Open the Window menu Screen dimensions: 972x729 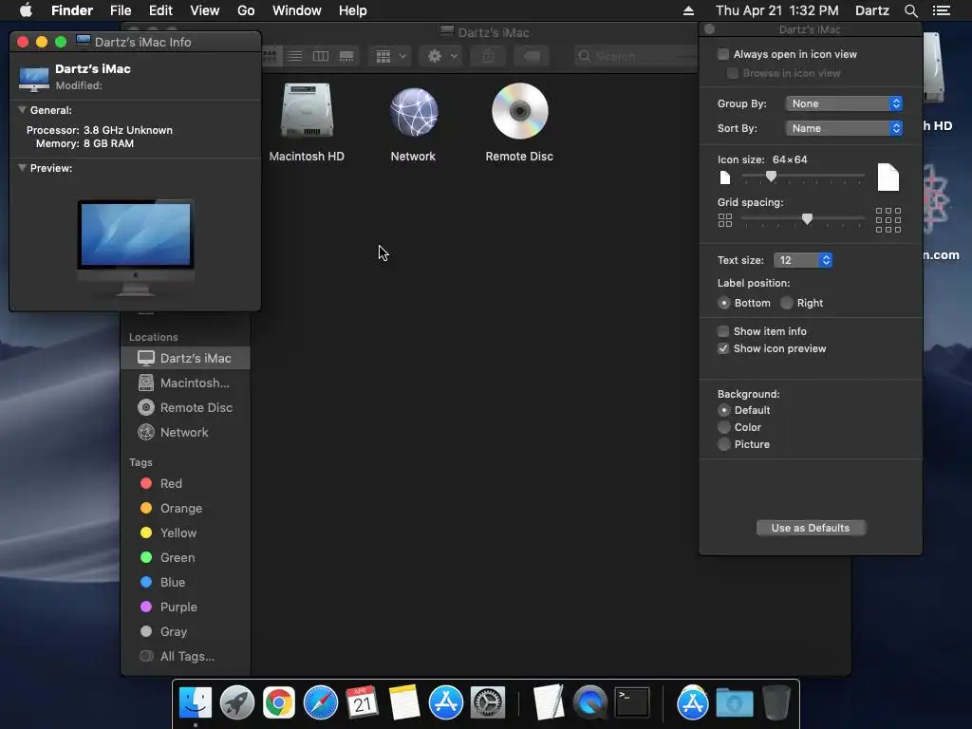coord(297,10)
